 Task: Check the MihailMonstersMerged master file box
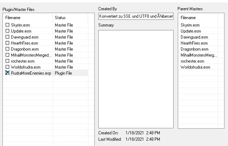click(7, 55)
